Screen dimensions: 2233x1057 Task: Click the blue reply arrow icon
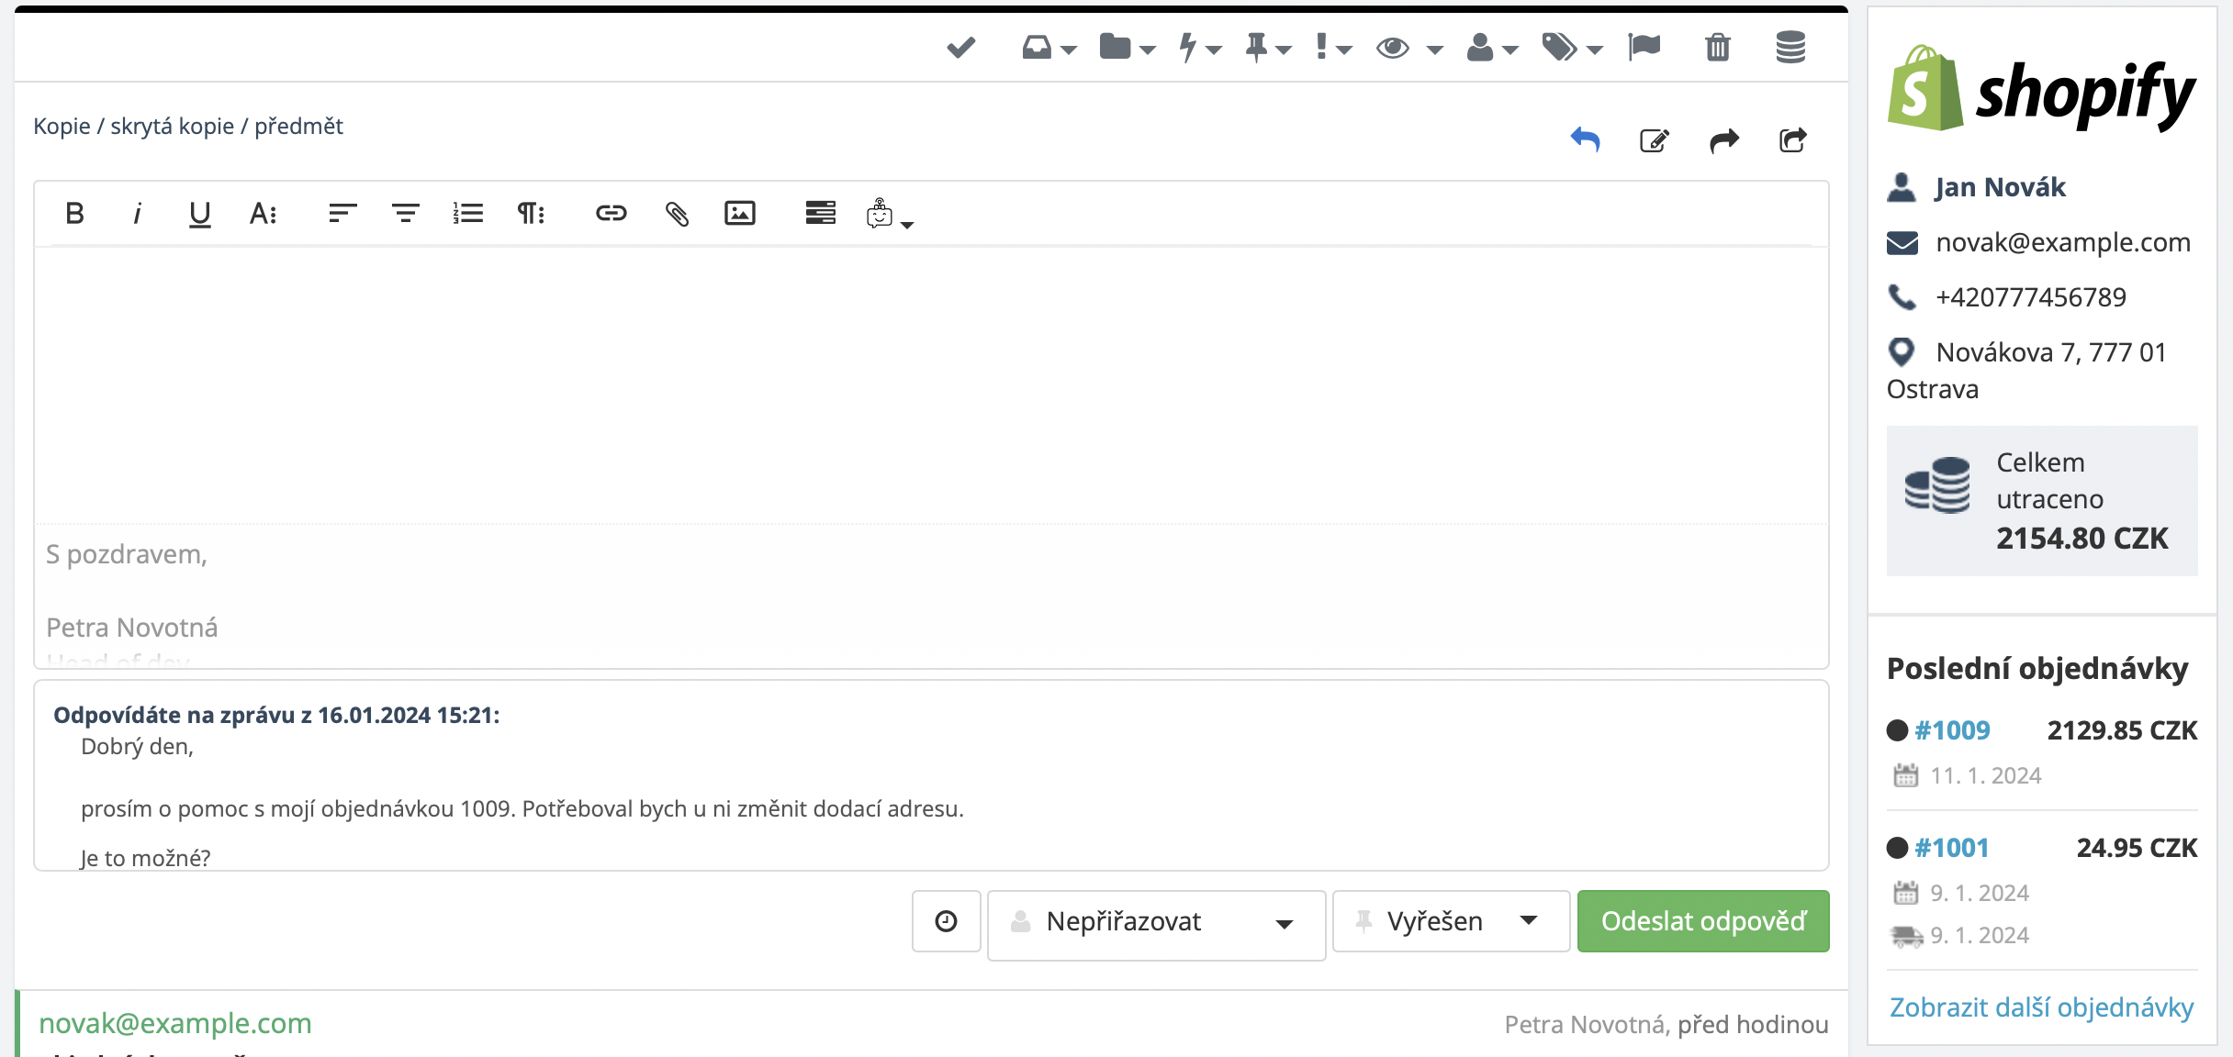pos(1585,140)
